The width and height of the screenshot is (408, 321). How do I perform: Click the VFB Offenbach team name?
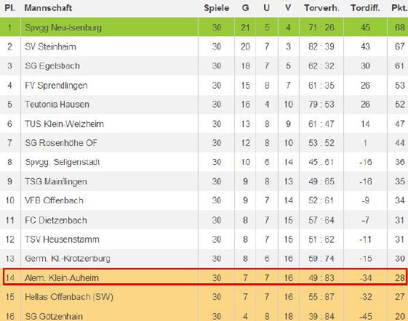coord(54,200)
